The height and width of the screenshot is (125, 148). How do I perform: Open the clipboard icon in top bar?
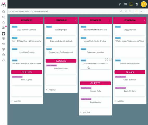tap(137, 4)
